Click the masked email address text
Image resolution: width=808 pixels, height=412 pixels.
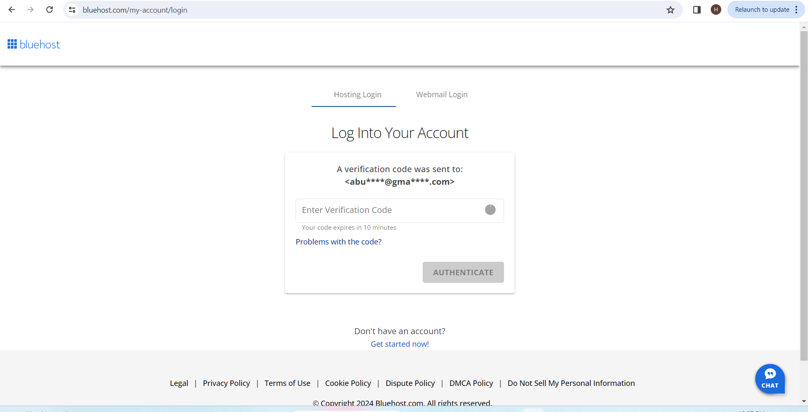tap(400, 182)
